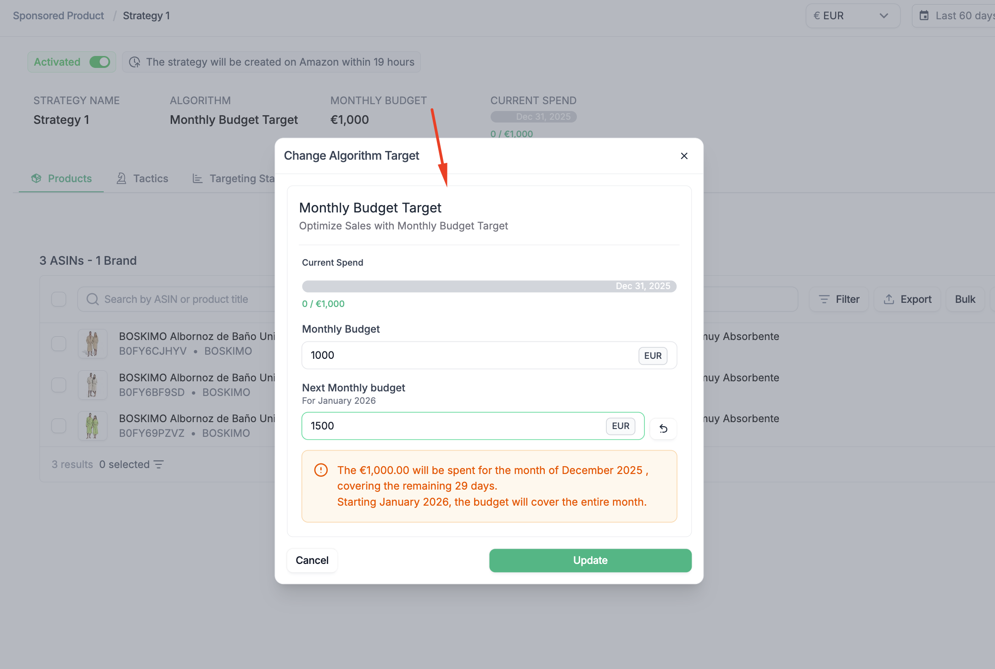Screen dimensions: 995x669
Task: Switch to the Tactics tab
Action: 142,178
